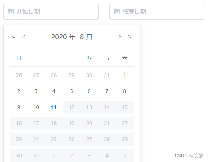
Task: Select date 9
Action: click(x=19, y=107)
